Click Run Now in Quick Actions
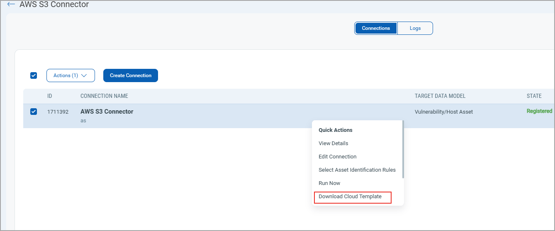The width and height of the screenshot is (555, 231). click(329, 183)
